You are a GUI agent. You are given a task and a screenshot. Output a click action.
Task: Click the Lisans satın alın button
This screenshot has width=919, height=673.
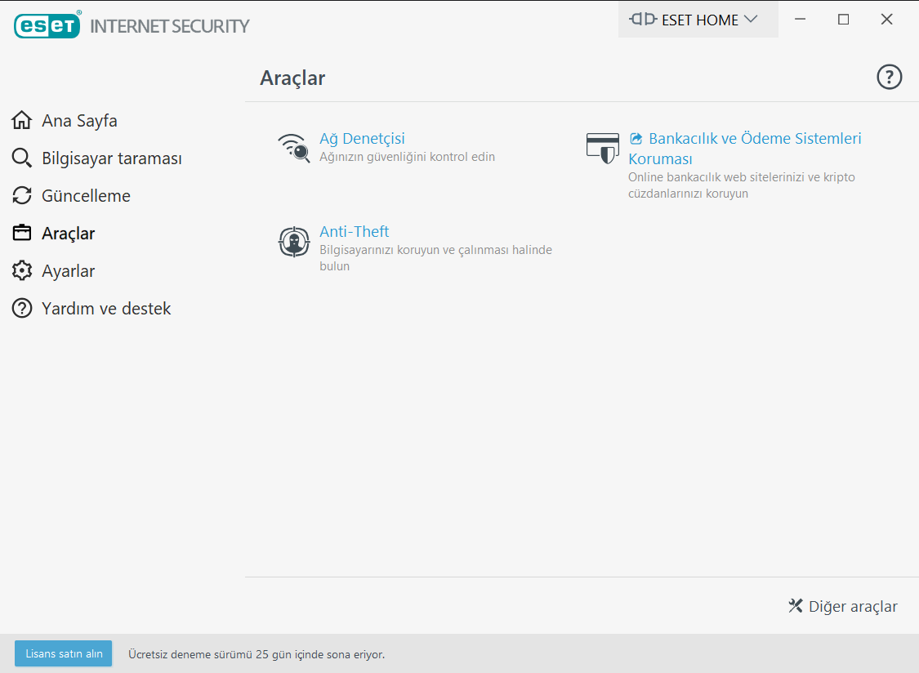point(63,653)
